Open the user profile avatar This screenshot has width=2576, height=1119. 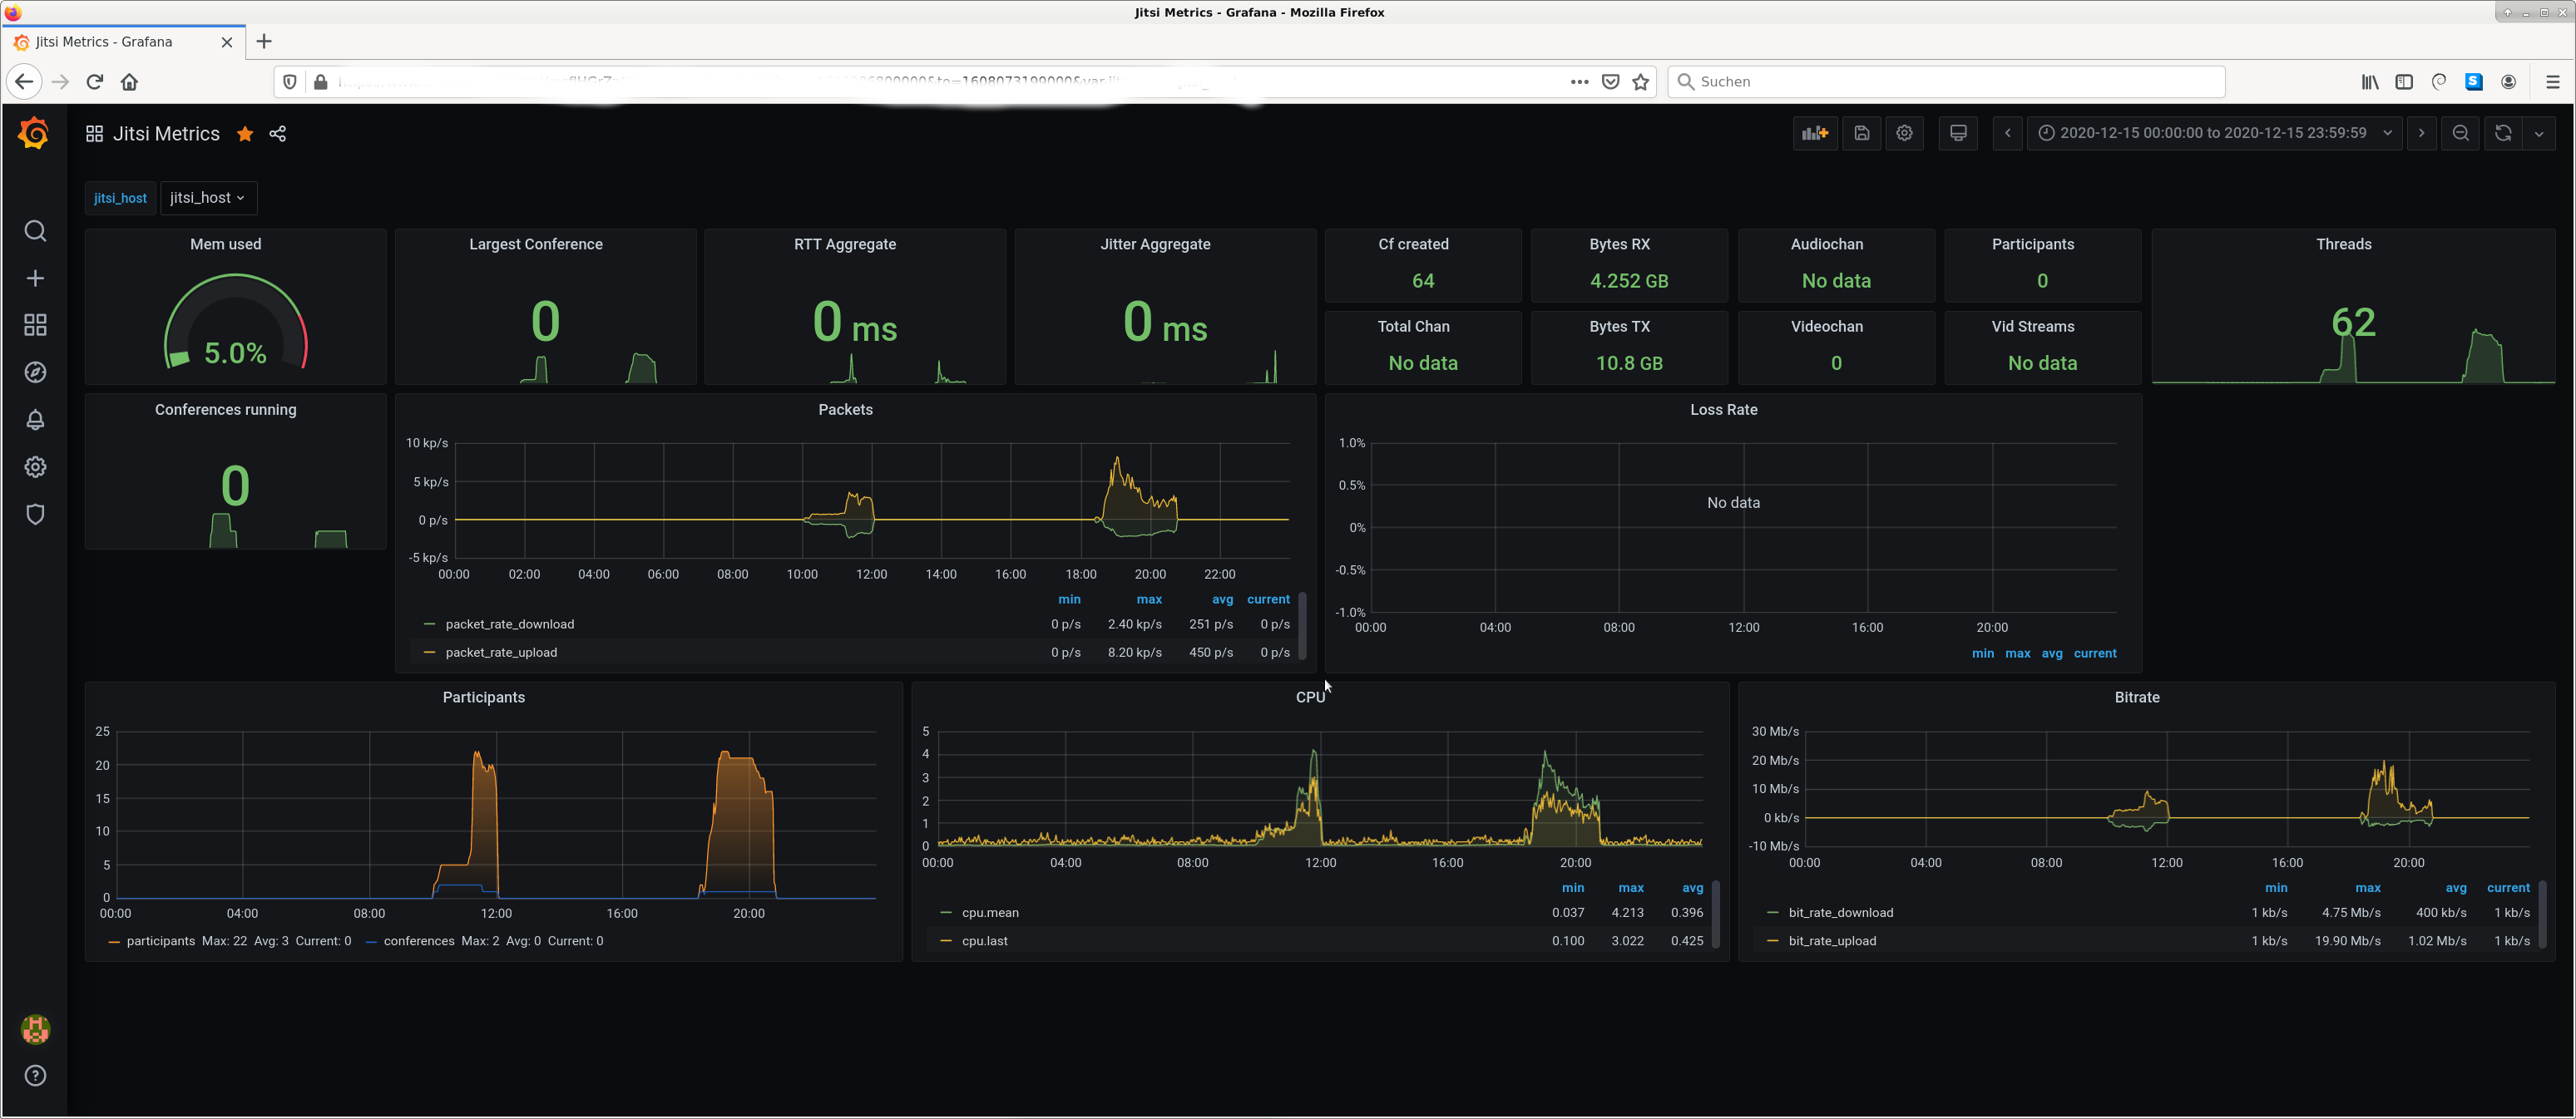pyautogui.click(x=35, y=1029)
